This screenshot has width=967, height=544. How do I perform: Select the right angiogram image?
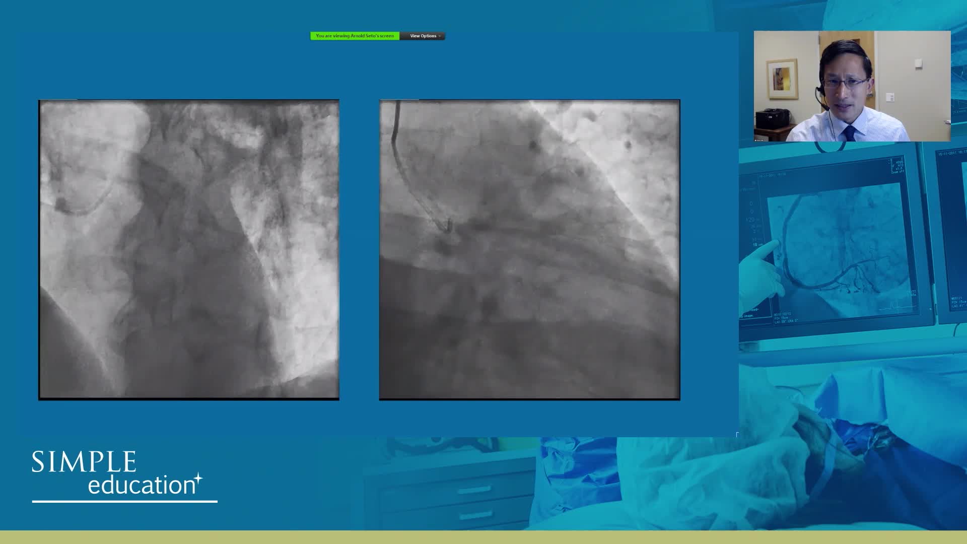529,250
